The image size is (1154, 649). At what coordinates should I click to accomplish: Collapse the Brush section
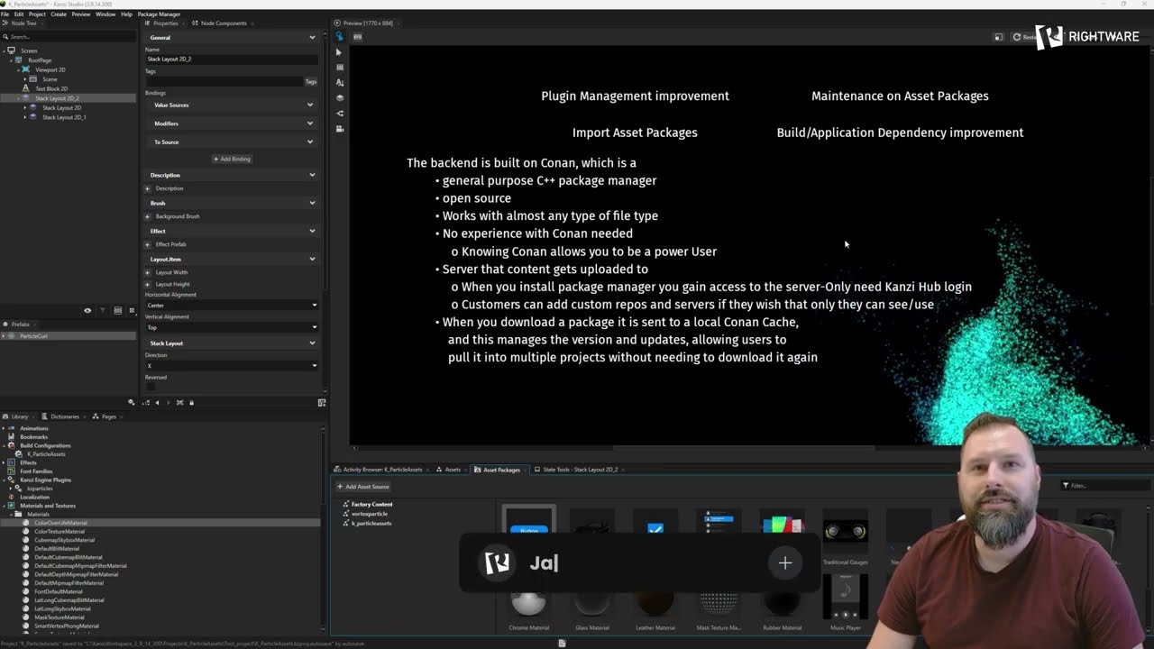pos(312,203)
